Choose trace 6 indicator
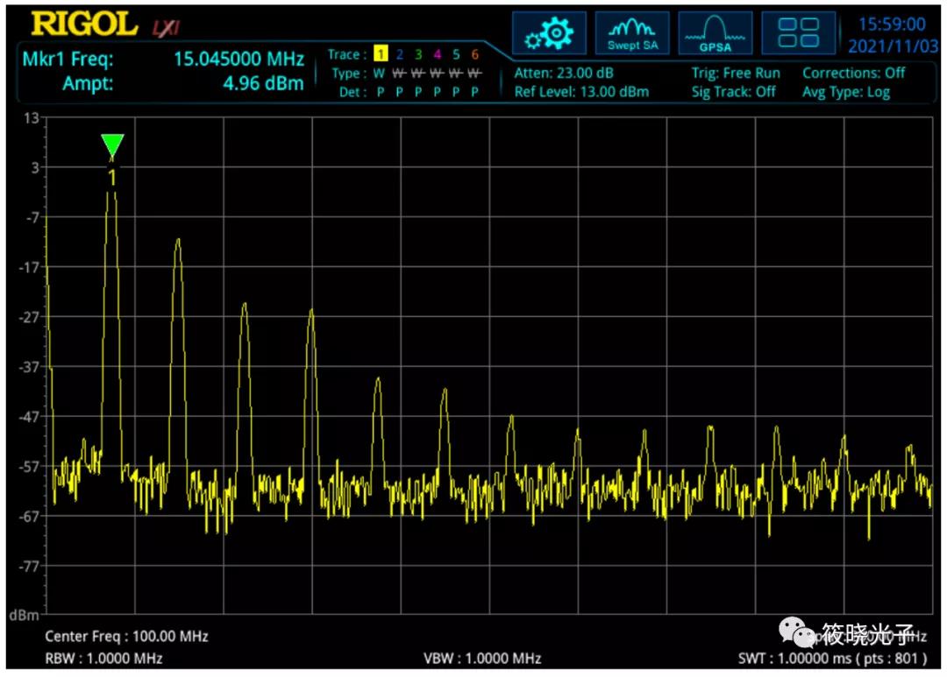This screenshot has height=677, width=947. [474, 54]
